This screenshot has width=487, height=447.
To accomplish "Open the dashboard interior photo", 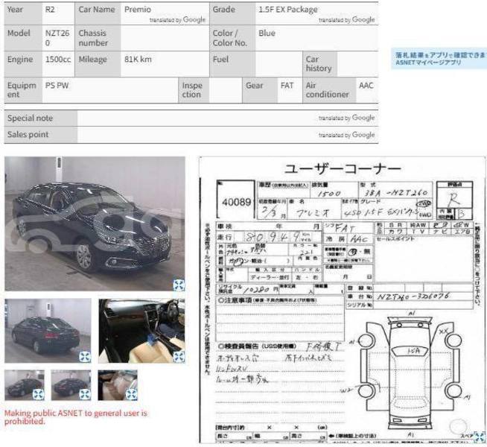I will [x=141, y=331].
